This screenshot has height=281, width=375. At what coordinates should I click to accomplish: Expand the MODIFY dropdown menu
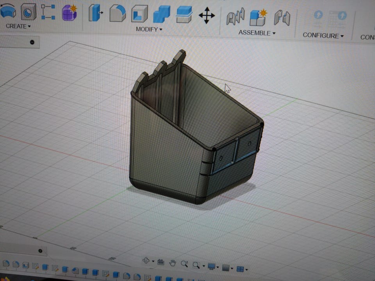click(149, 29)
